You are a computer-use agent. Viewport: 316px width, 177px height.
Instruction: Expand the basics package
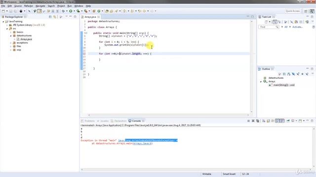tap(11, 32)
